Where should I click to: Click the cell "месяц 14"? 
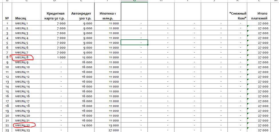click(26, 86)
